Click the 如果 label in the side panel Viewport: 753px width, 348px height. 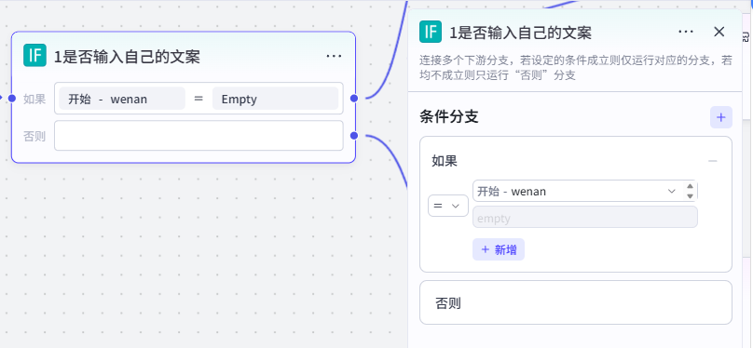(x=445, y=161)
